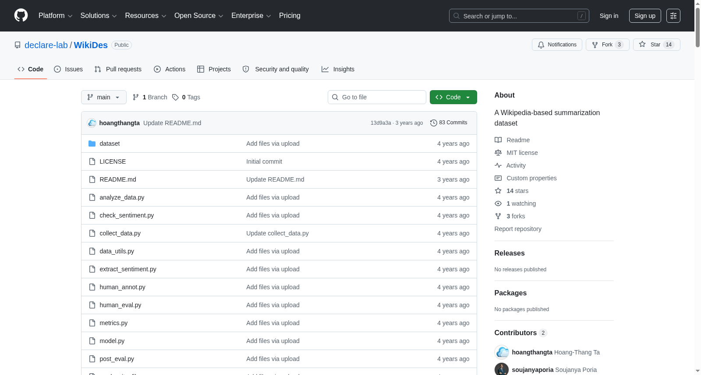Fork the WikiDes repository
The height and width of the screenshot is (375, 701).
pos(607,45)
